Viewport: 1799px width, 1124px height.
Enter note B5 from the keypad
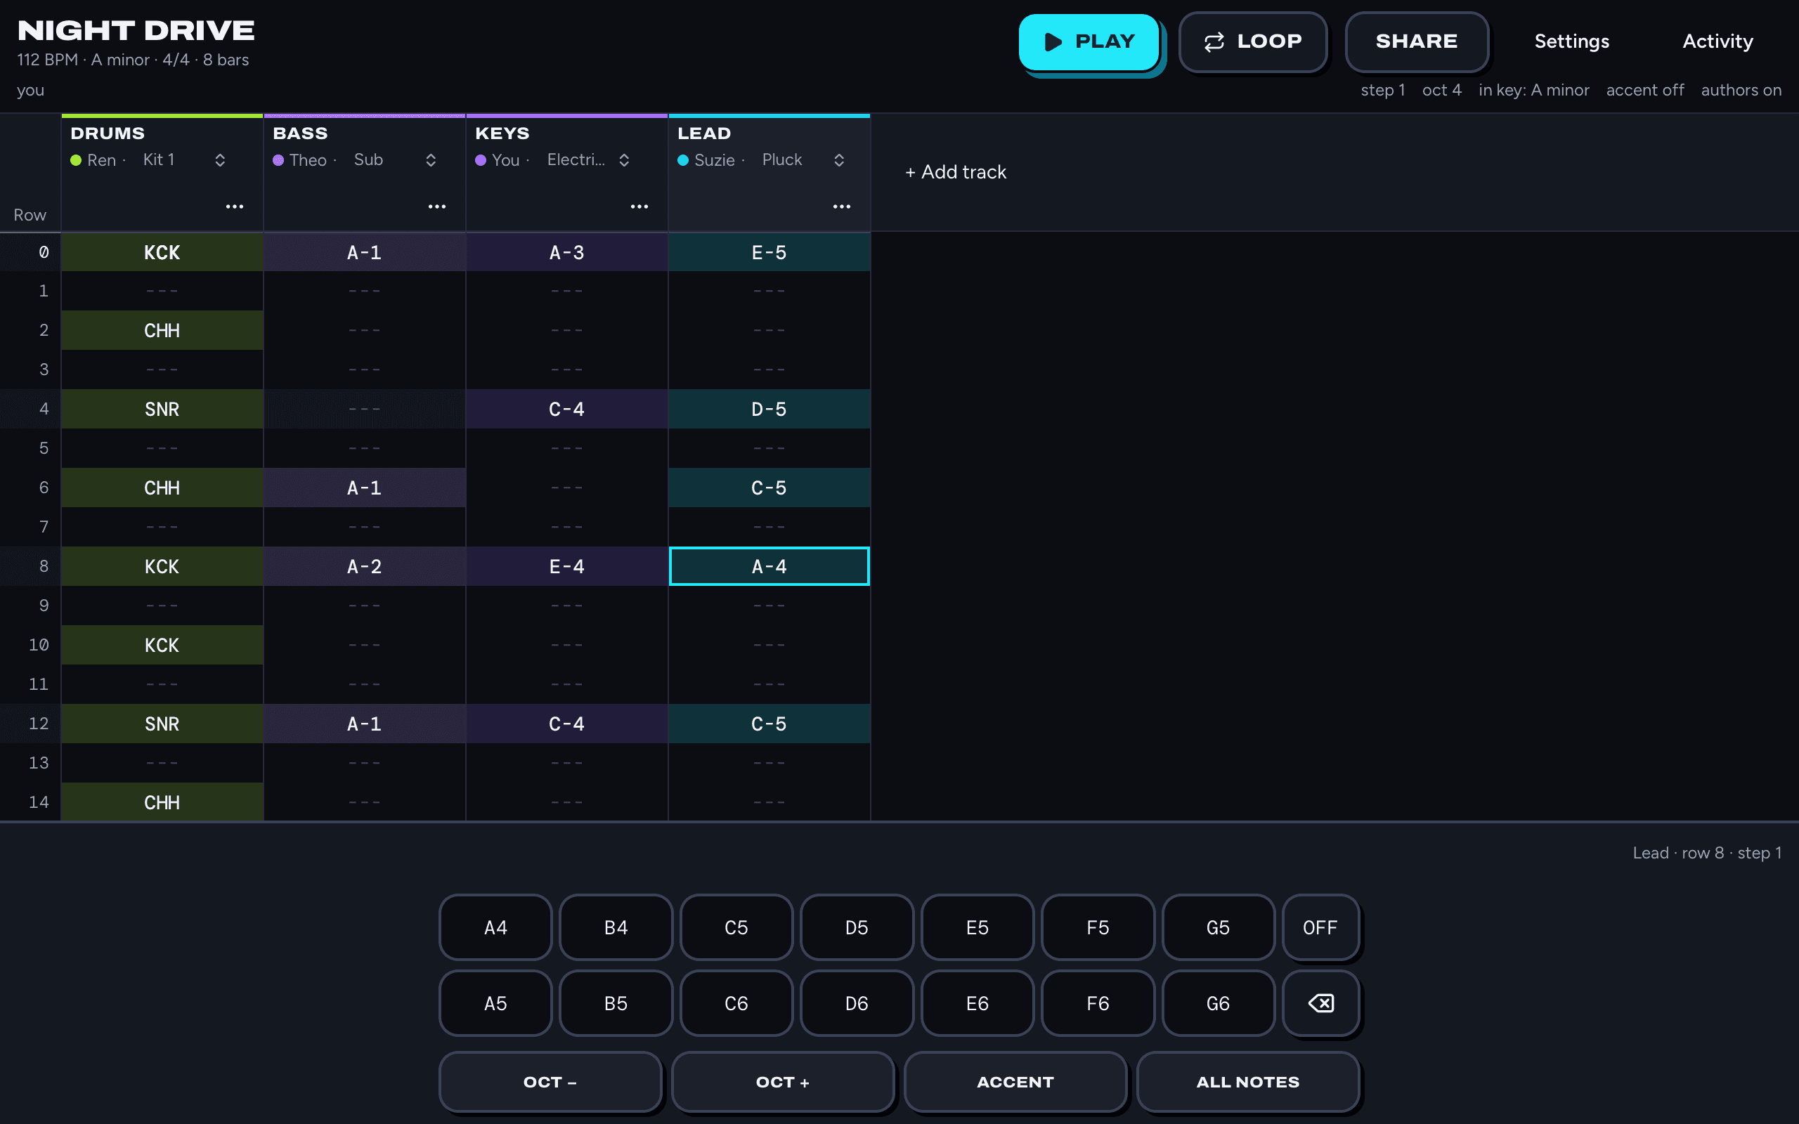coord(616,1003)
